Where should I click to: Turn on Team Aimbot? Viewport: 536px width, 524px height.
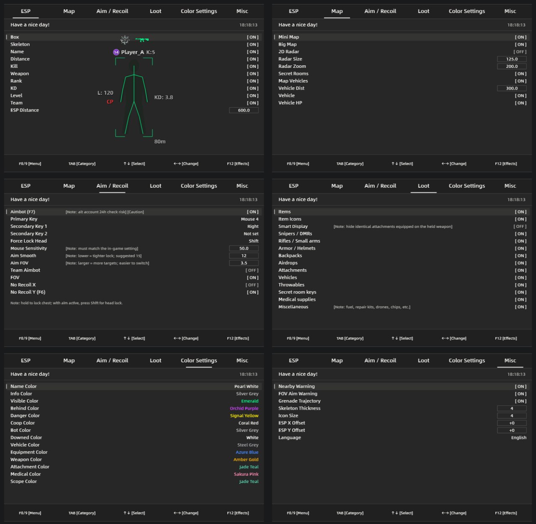pyautogui.click(x=252, y=271)
